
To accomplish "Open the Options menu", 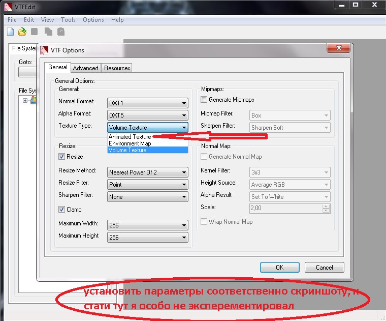I will [x=93, y=20].
